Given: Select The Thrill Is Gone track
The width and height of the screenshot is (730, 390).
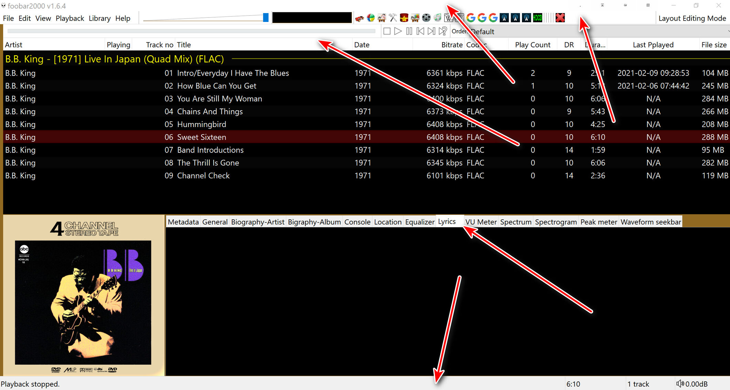Looking at the screenshot, I should pos(208,163).
